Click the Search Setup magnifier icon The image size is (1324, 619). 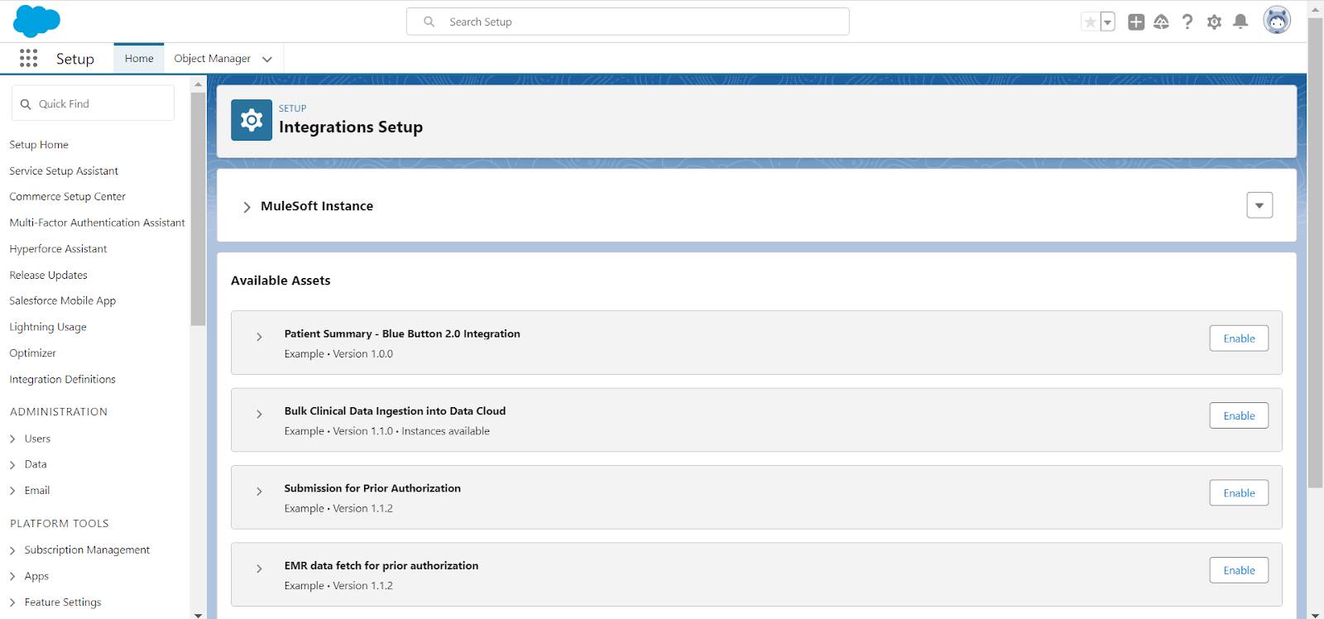pyautogui.click(x=429, y=22)
